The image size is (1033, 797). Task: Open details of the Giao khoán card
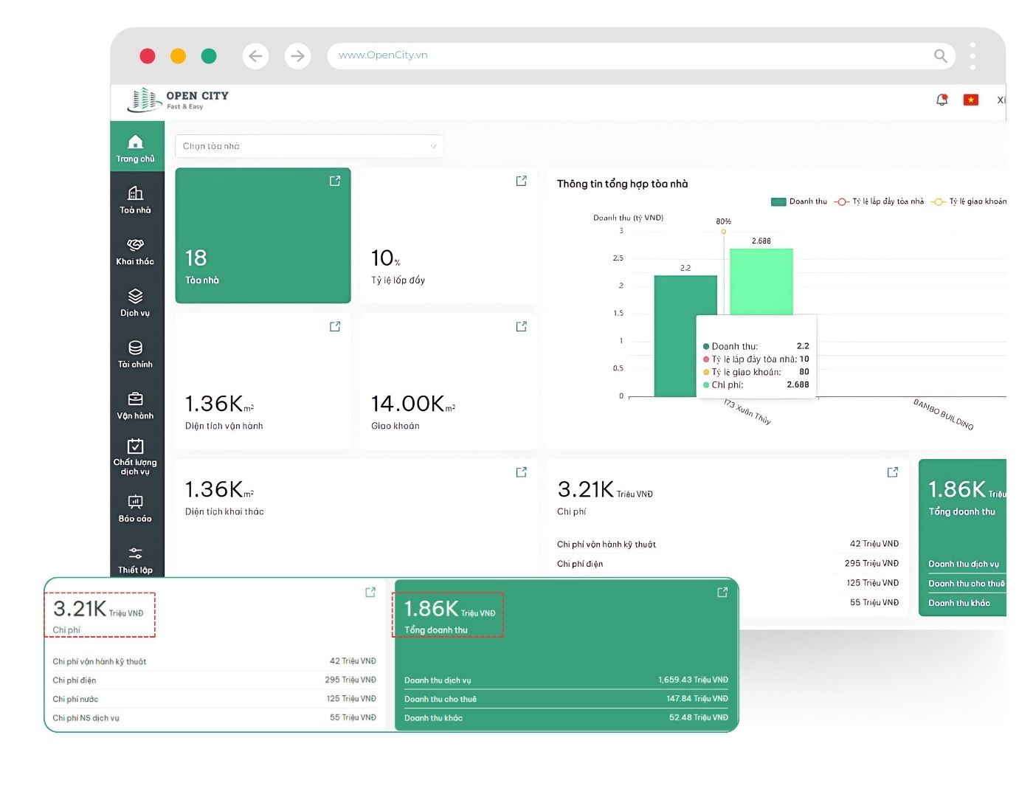pyautogui.click(x=522, y=326)
